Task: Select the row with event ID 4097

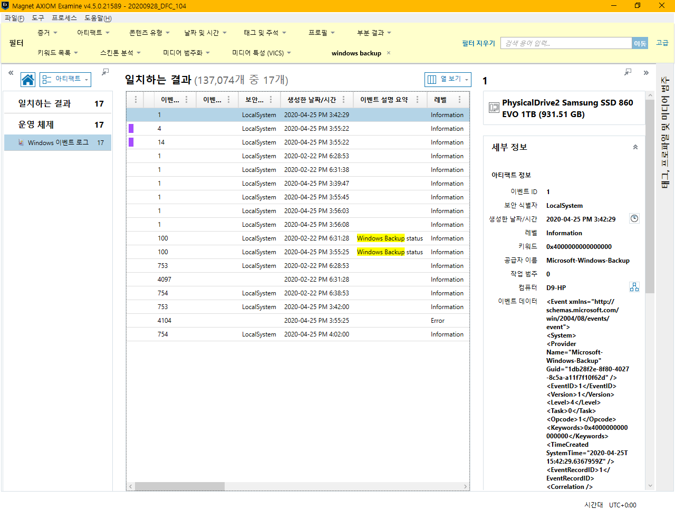Action: (x=298, y=279)
